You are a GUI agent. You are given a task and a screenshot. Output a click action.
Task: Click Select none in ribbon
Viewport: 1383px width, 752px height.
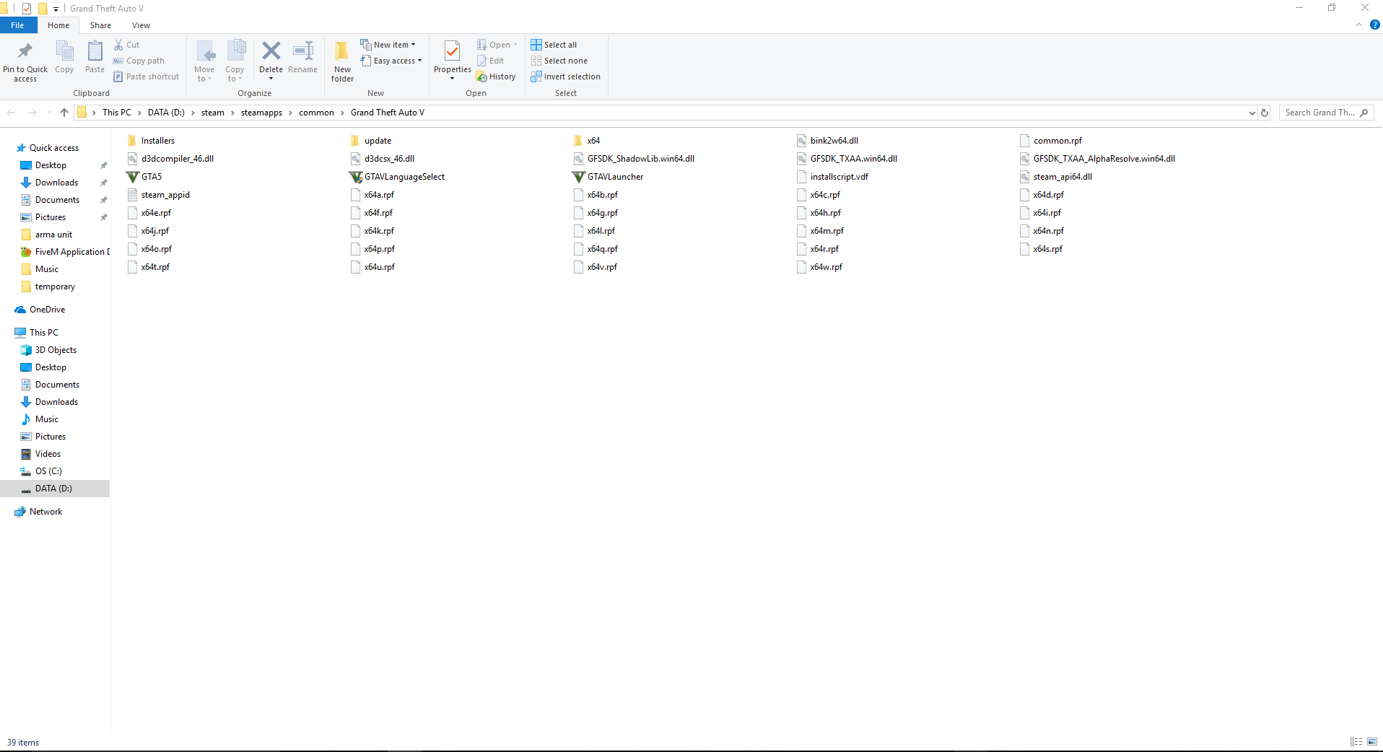[559, 61]
